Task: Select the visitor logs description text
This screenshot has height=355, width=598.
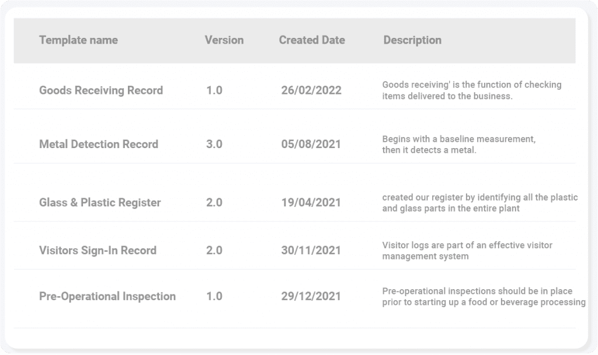Action: tap(467, 251)
